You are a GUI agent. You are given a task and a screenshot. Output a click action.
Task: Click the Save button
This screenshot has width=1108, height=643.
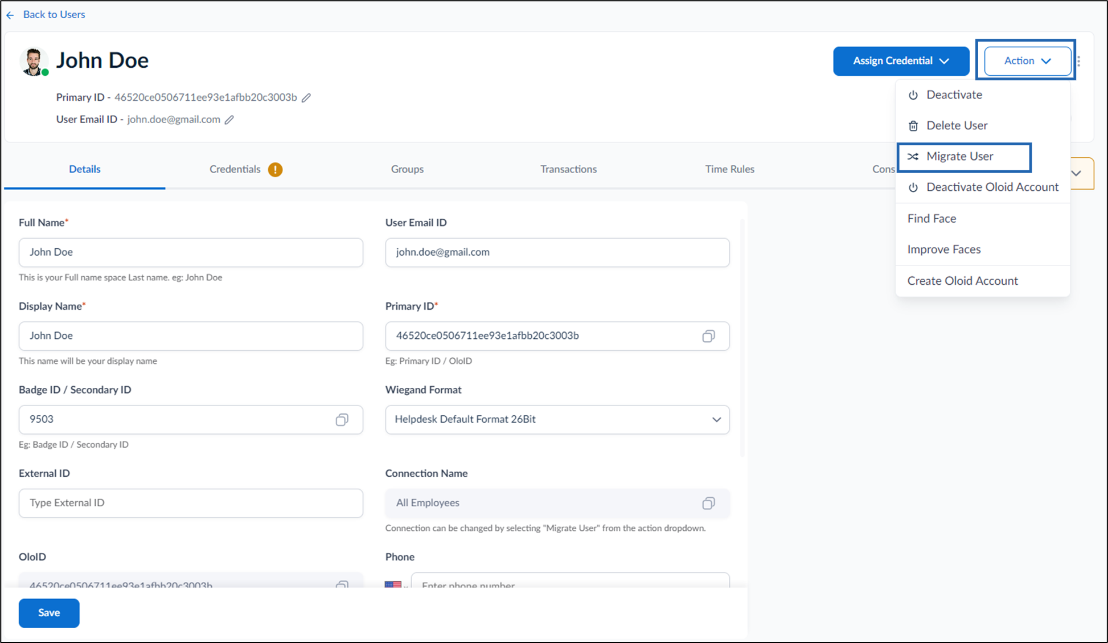(x=49, y=613)
